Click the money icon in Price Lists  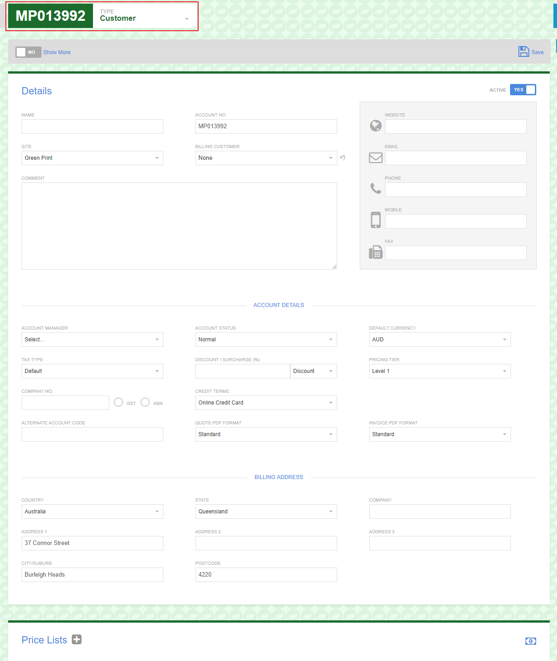point(530,641)
